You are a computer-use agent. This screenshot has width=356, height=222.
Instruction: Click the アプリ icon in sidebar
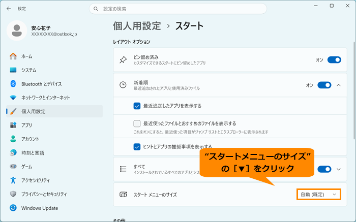coord(13,125)
